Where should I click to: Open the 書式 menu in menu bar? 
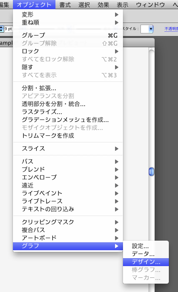click(x=65, y=5)
